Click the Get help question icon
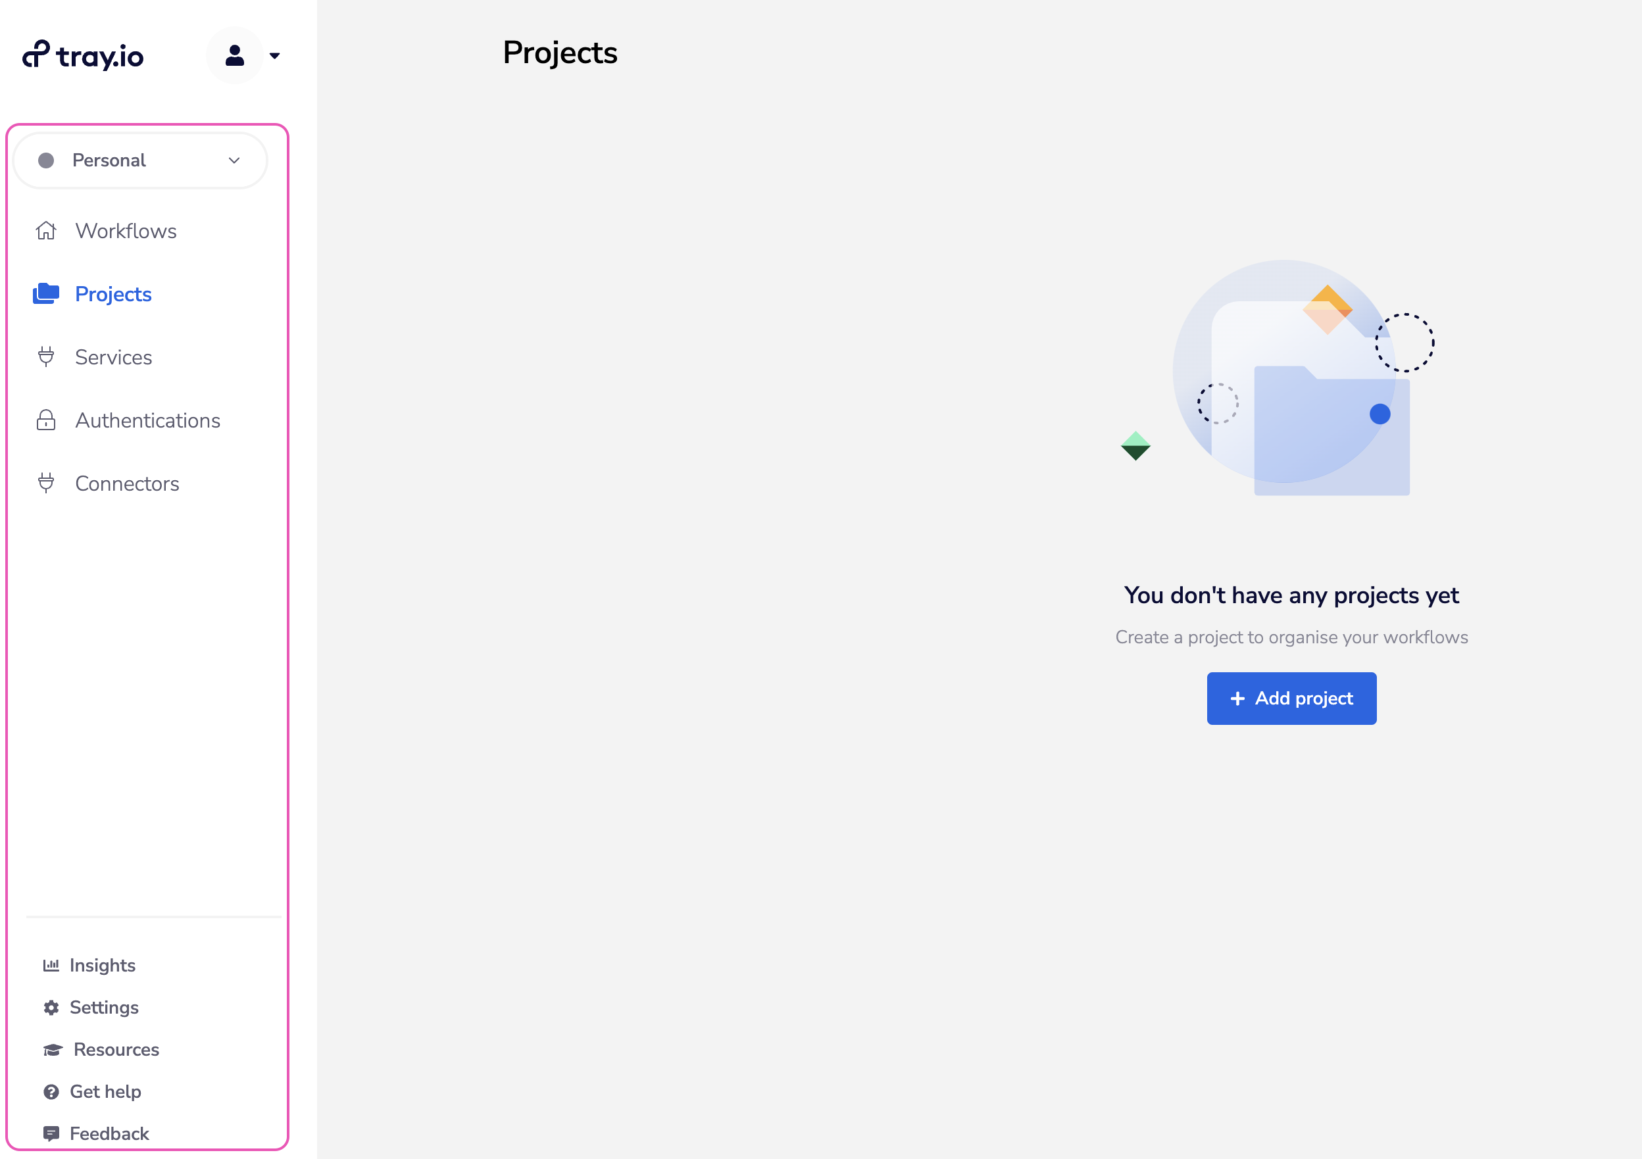The image size is (1642, 1159). coord(51,1092)
